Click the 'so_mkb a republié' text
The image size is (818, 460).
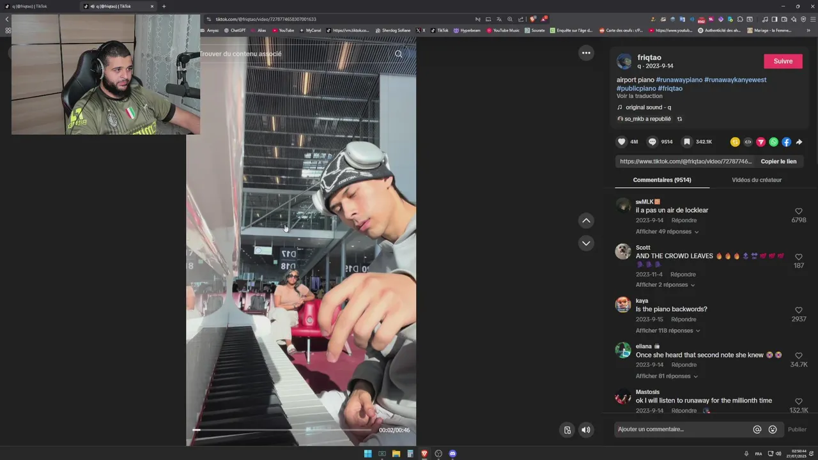click(647, 119)
